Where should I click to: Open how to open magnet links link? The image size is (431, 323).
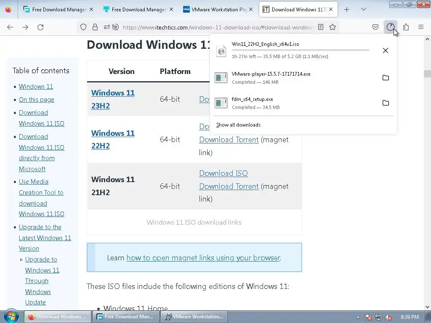tap(203, 258)
